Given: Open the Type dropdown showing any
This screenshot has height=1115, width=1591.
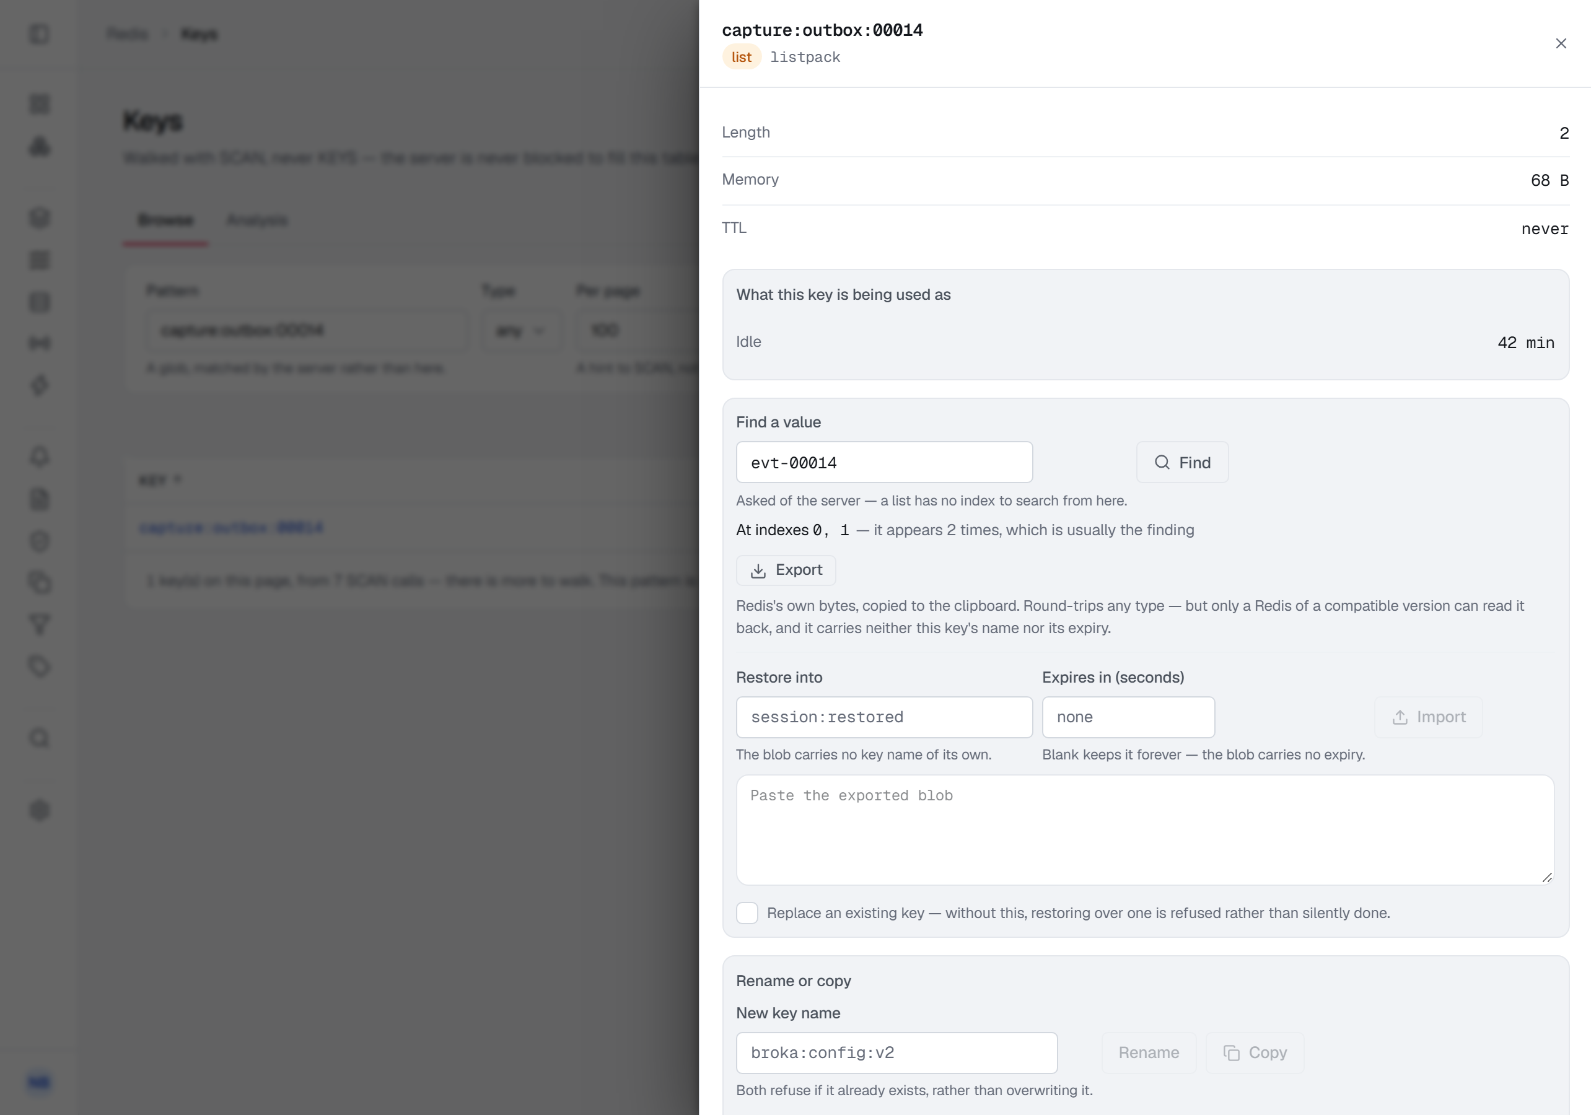Looking at the screenshot, I should pyautogui.click(x=520, y=331).
